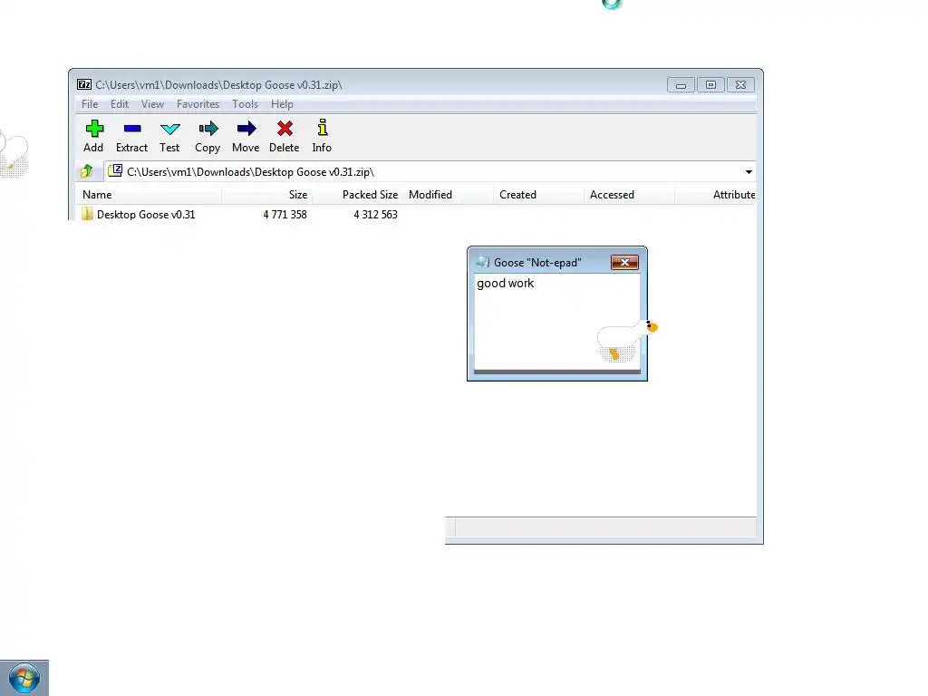
Task: Select the Extract toolbar icon
Action: [132, 129]
